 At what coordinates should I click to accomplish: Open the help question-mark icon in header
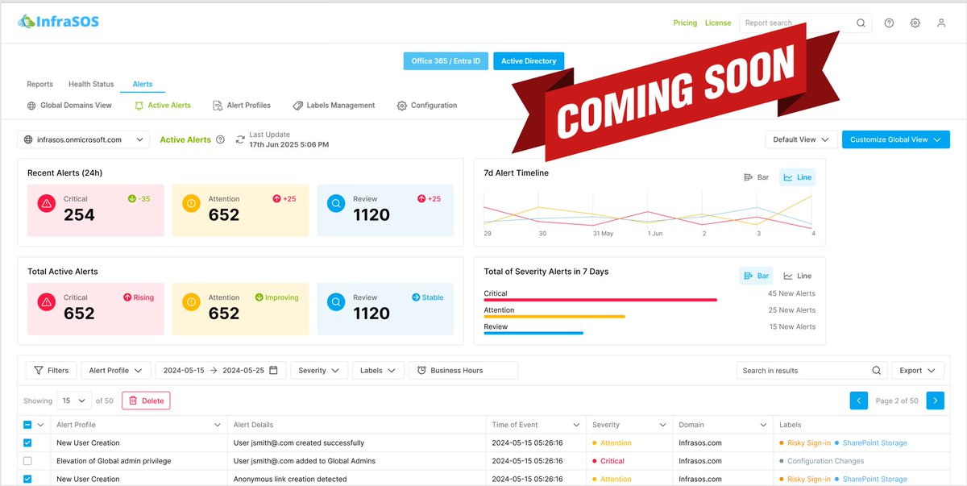point(889,23)
